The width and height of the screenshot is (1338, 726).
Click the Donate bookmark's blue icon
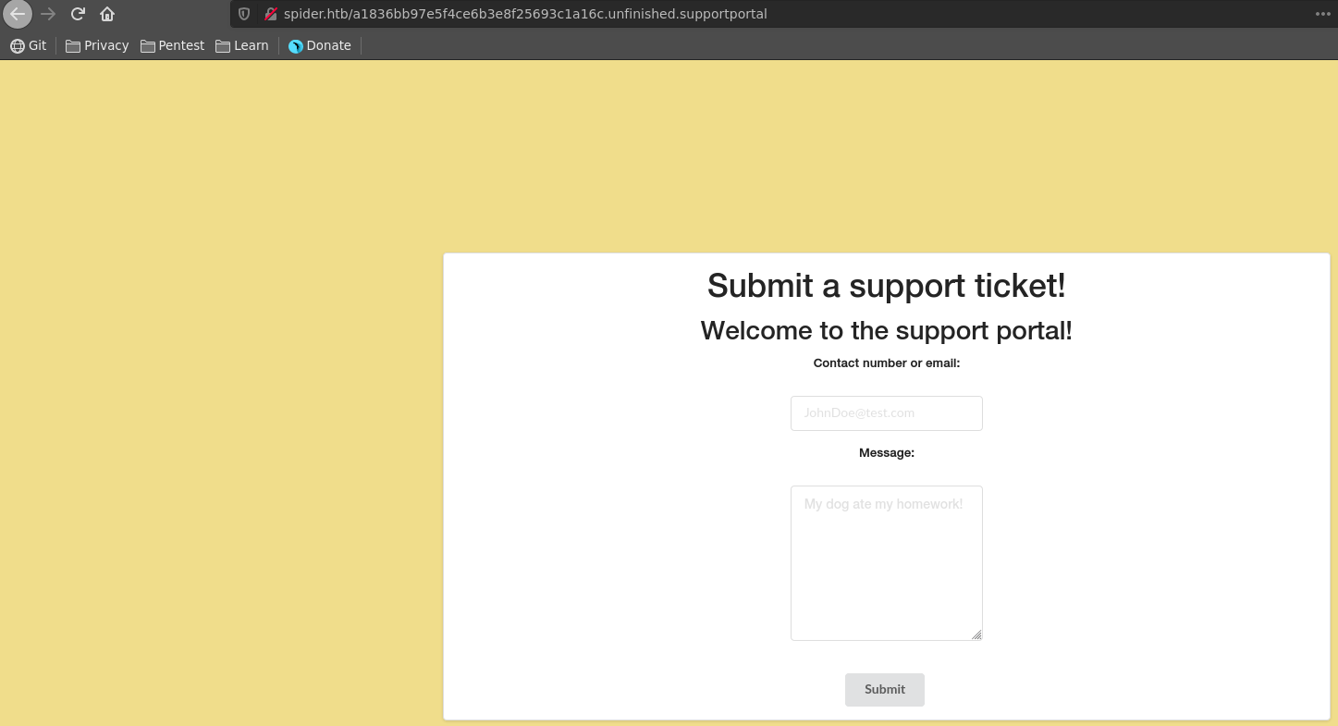(296, 46)
